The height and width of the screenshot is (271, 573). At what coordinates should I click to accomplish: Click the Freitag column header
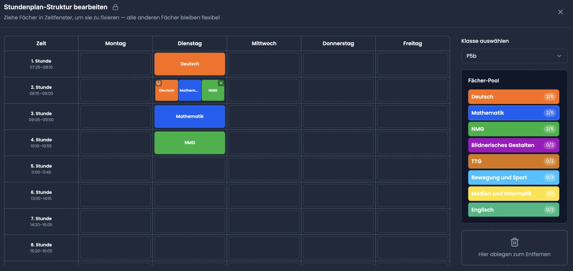tap(413, 43)
